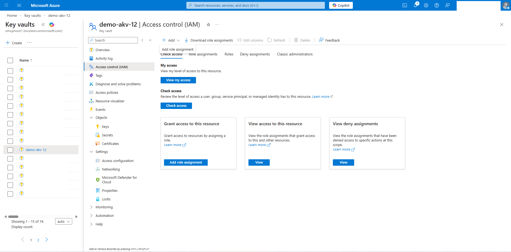The height and width of the screenshot is (252, 511).
Task: Collapse the Objects section
Action: tap(92, 117)
